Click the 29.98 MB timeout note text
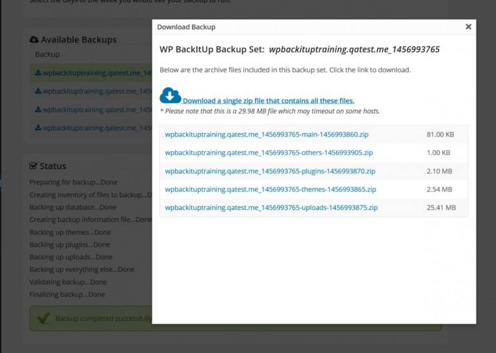The height and width of the screenshot is (353, 496). pos(270,111)
